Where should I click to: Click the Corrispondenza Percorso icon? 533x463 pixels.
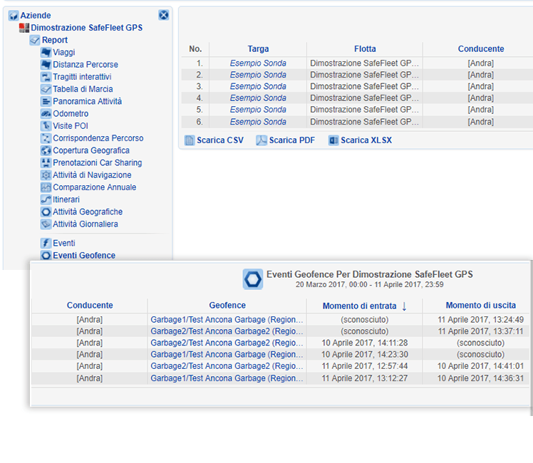coord(46,138)
